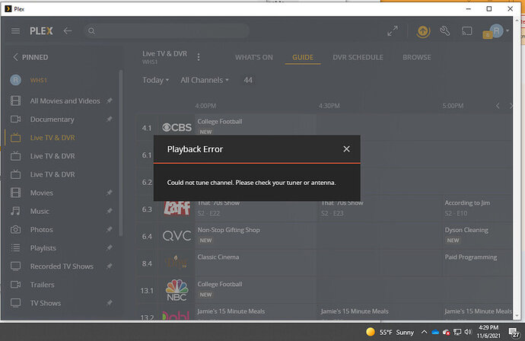Open settings via the wrench icon
Image resolution: width=525 pixels, height=341 pixels.
[444, 31]
